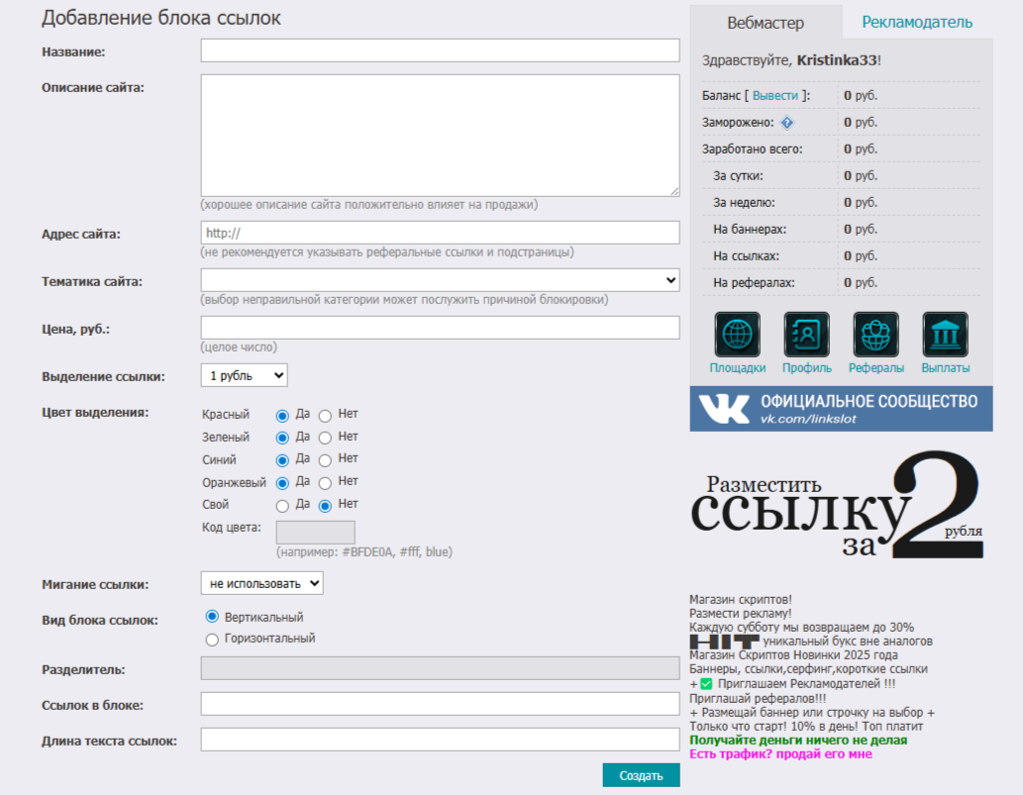Select Да for Свой color
Screen dimensions: 1023x795
(x=282, y=506)
